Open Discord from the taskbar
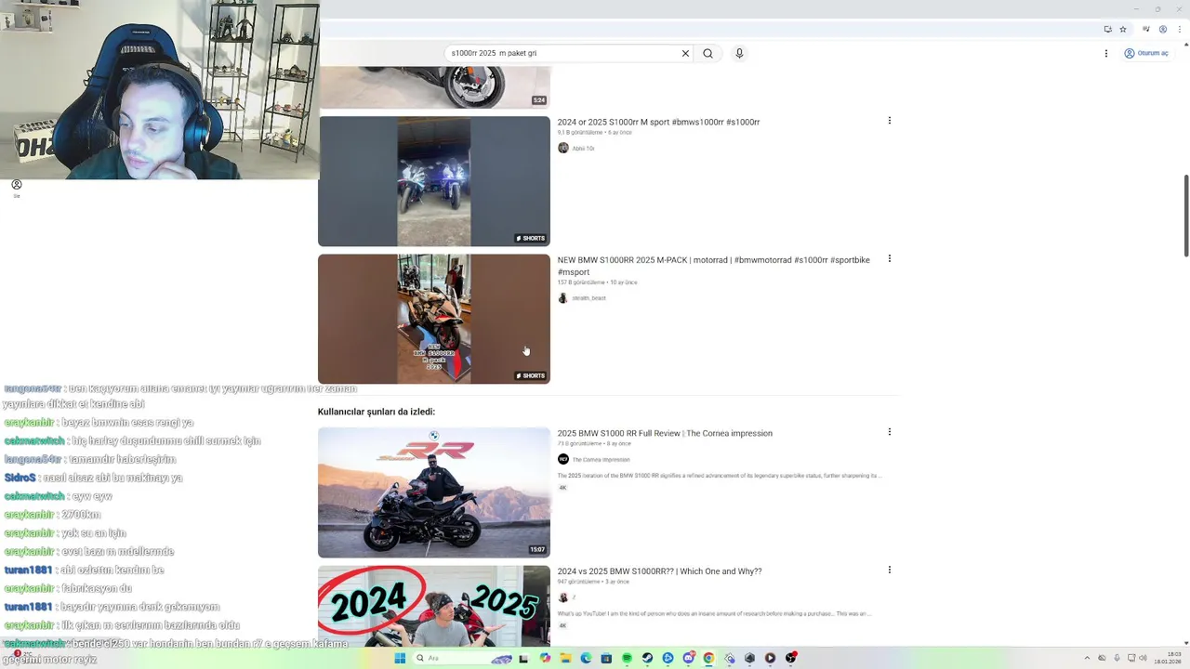 click(689, 658)
